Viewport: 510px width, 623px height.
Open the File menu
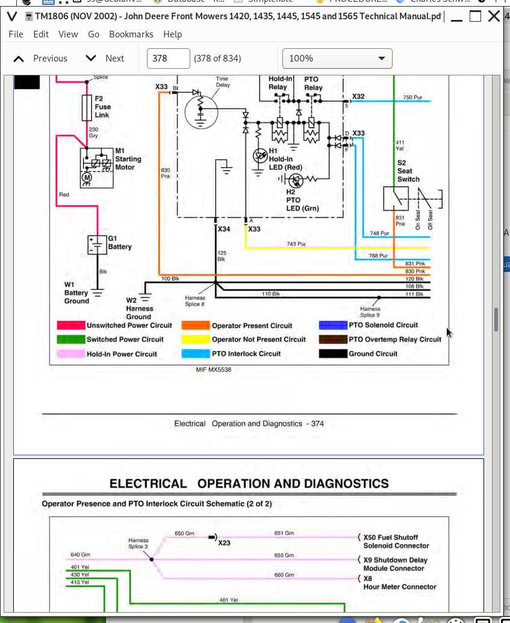pos(16,34)
